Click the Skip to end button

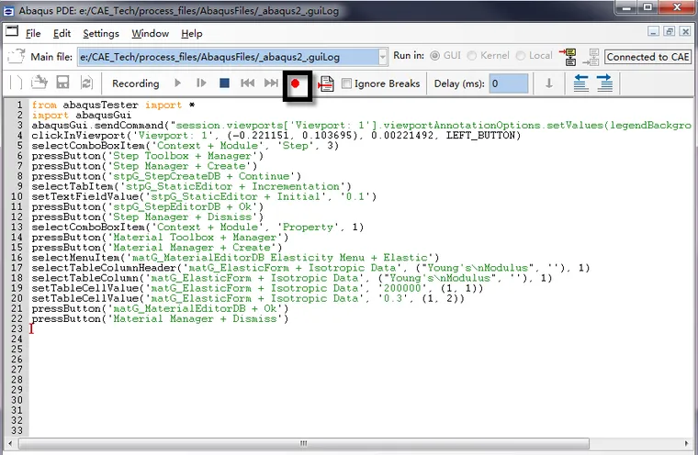(x=271, y=83)
